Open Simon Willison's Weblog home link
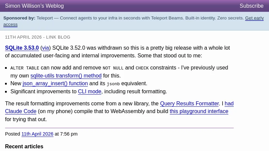The image size is (269, 151). coord(34,6)
